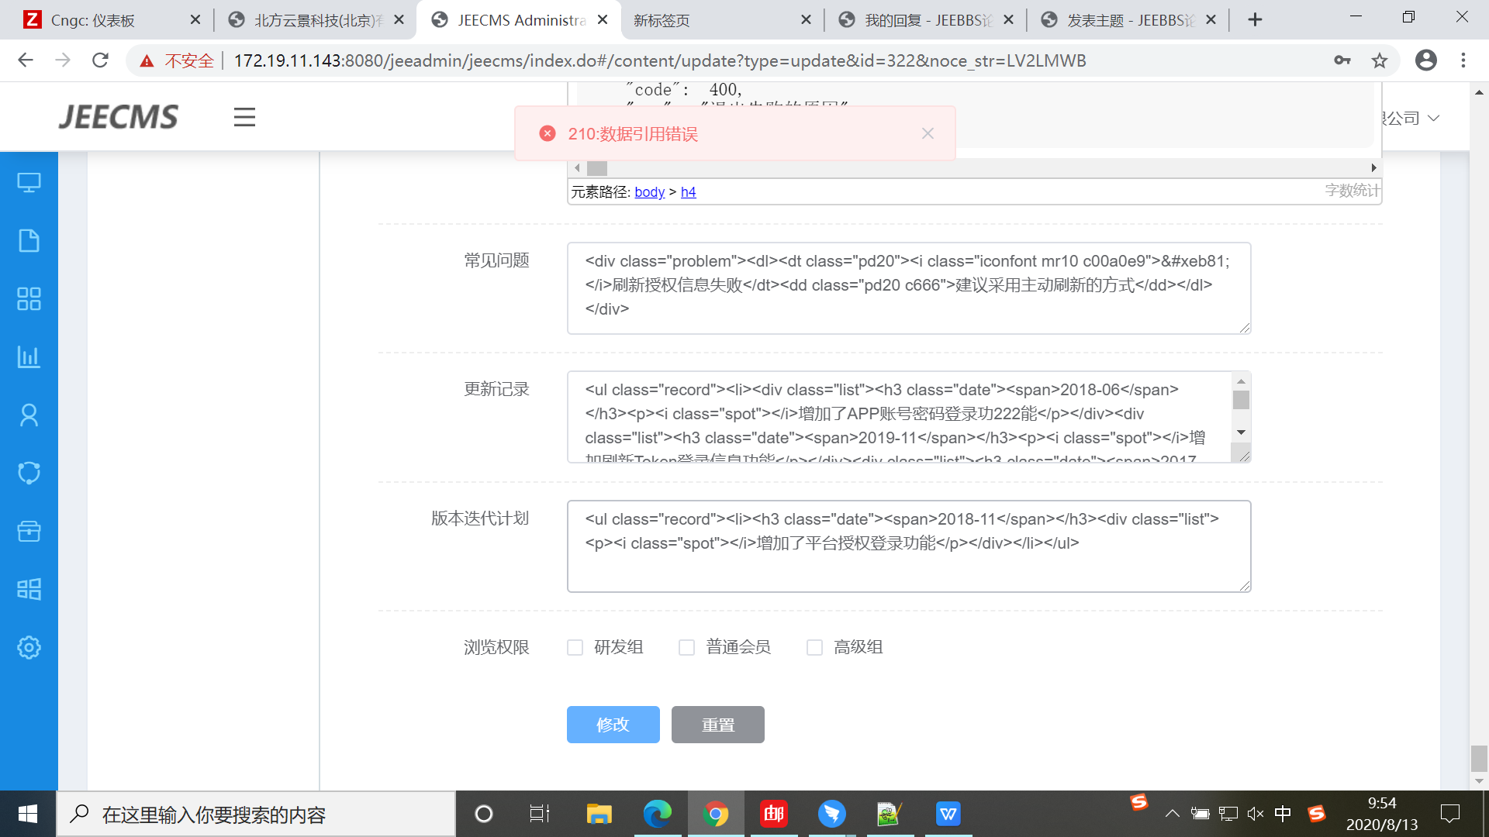Click the monitor icon in sidebar
This screenshot has width=1489, height=837.
point(29,183)
